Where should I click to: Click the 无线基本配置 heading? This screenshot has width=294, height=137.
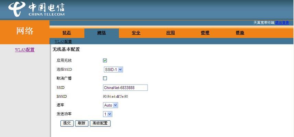pyautogui.click(x=66, y=50)
